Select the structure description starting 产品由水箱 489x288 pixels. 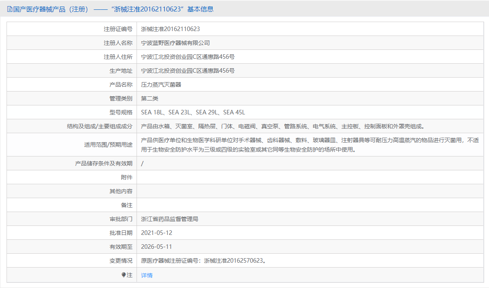(x=283, y=126)
